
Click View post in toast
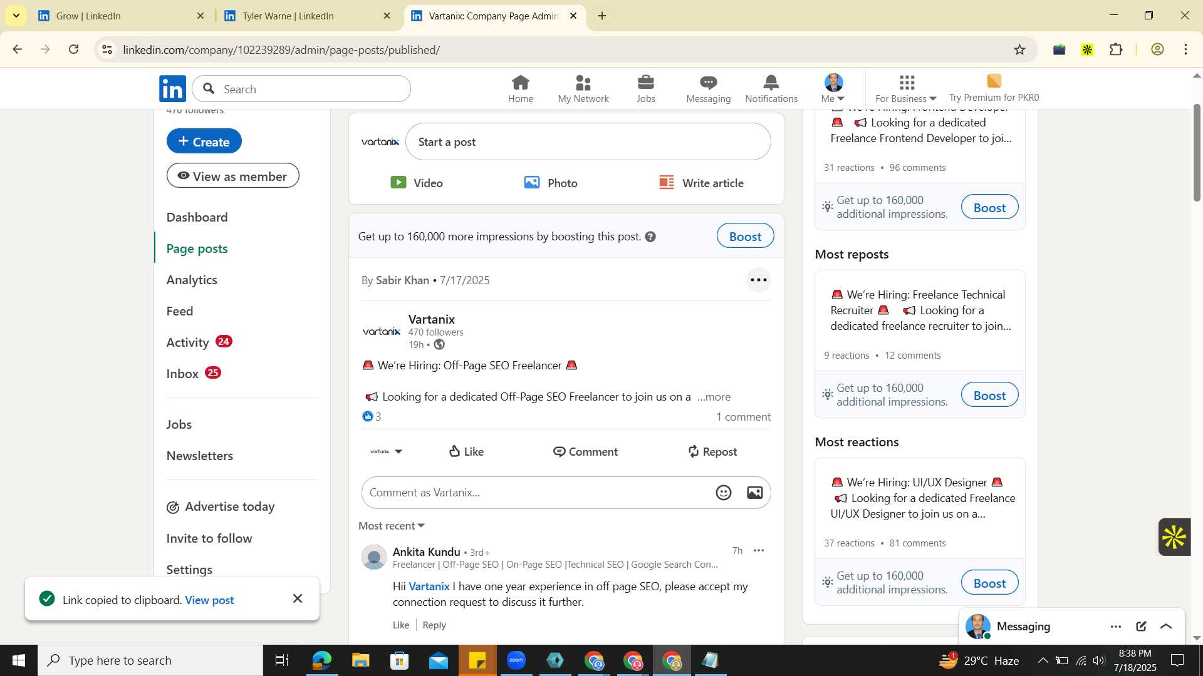209,600
